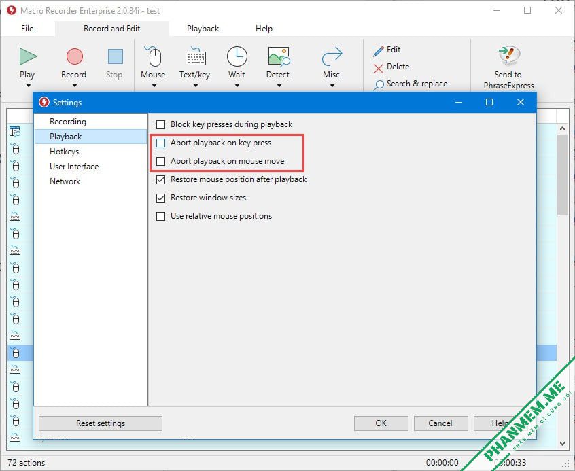The height and width of the screenshot is (471, 575).
Task: Expand the Wait dropdown arrow
Action: point(237,86)
